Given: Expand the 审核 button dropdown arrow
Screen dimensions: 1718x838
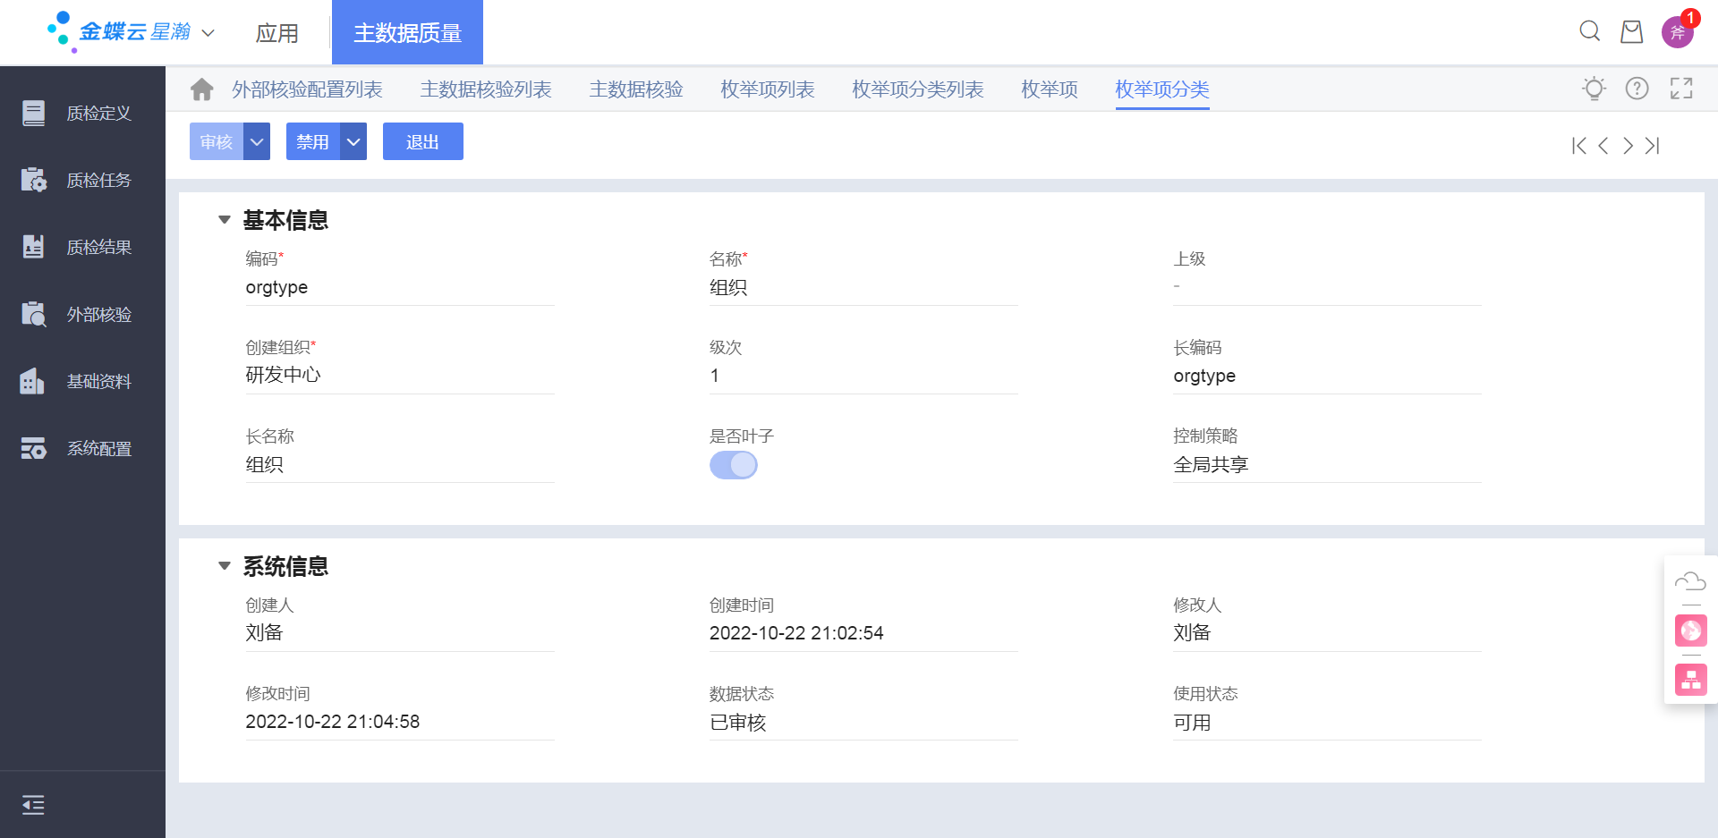Looking at the screenshot, I should (257, 141).
